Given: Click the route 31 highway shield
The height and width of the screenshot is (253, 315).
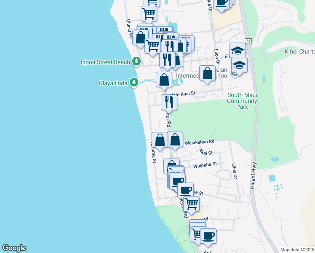Looking at the screenshot, I should point(248,41).
